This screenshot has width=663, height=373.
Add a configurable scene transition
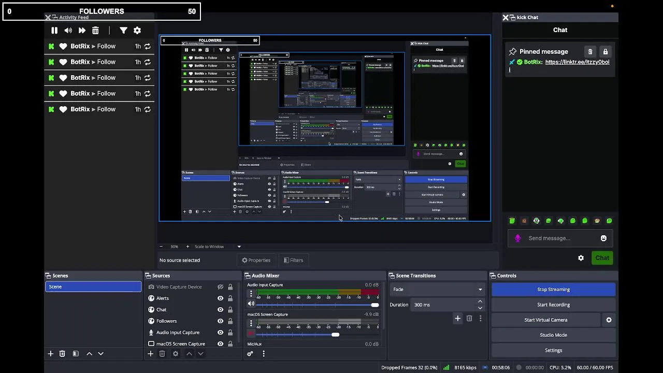point(457,319)
